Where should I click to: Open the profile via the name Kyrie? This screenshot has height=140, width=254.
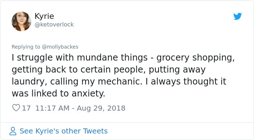coord(44,16)
